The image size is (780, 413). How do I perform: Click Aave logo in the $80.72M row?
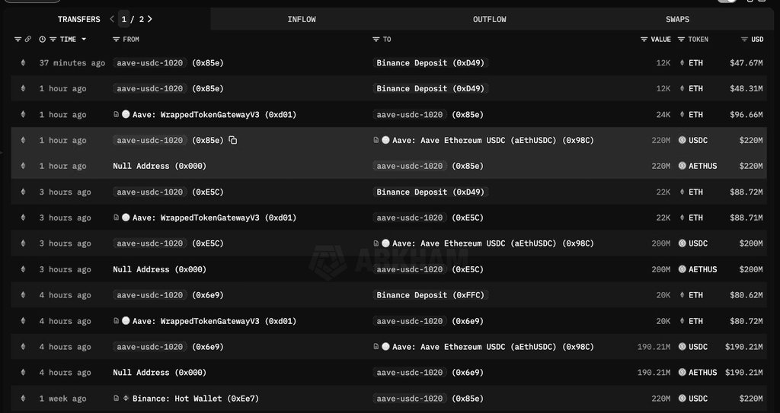[126, 320]
